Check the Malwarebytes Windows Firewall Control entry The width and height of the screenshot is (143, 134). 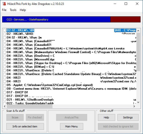coord(4,52)
